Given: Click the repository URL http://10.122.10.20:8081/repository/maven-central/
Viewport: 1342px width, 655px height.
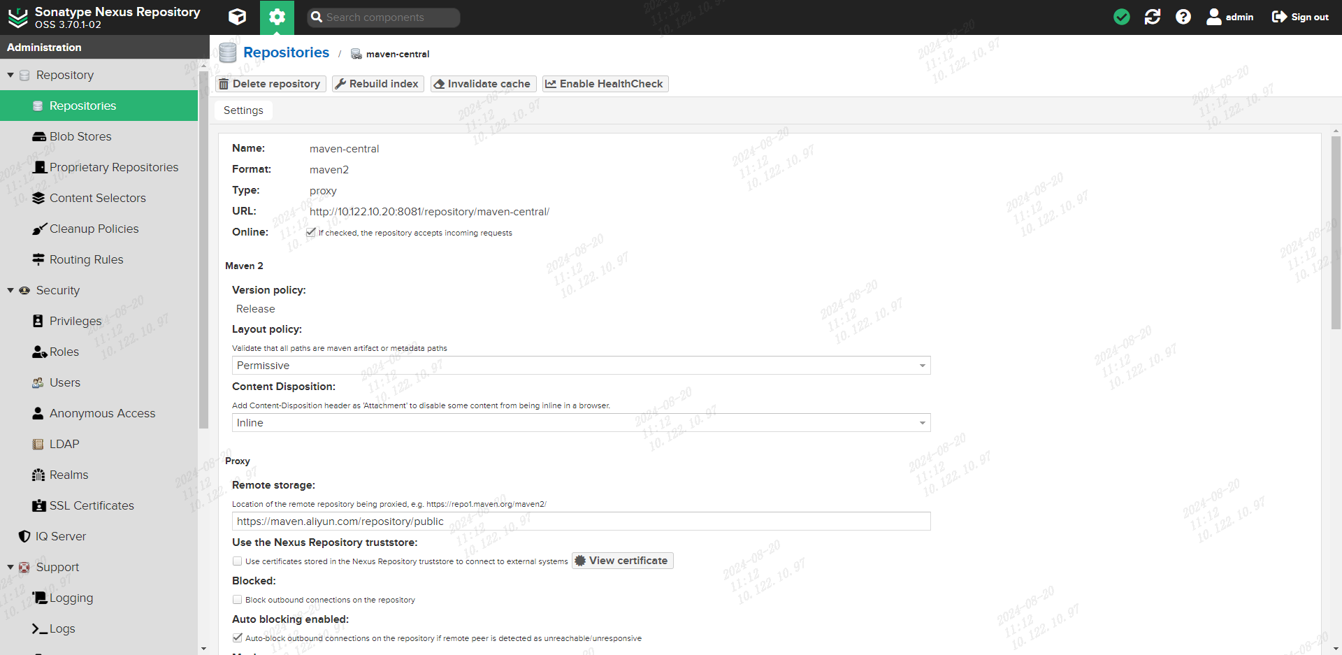Looking at the screenshot, I should click(x=429, y=212).
